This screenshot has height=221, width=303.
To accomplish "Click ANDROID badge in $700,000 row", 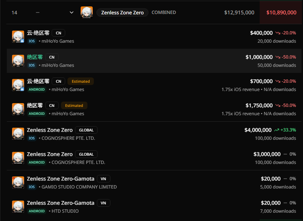I will pos(37,90).
